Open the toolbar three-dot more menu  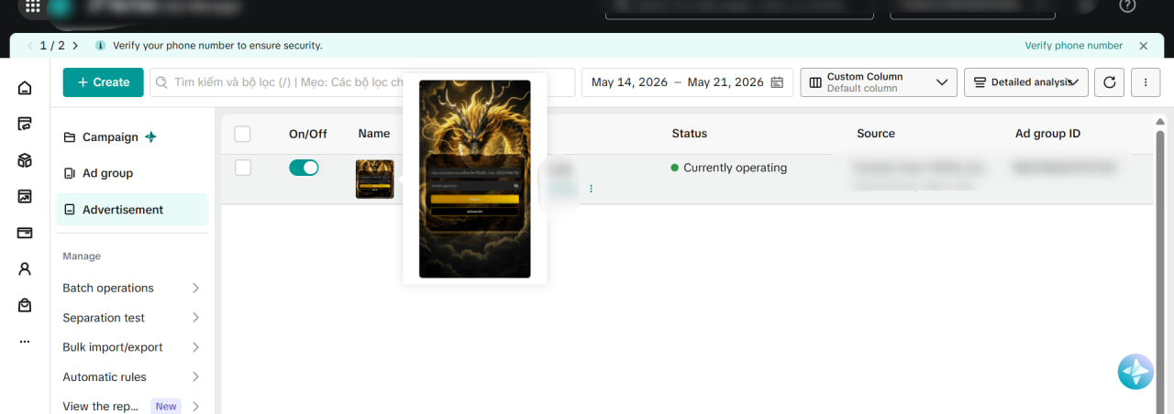(1146, 82)
